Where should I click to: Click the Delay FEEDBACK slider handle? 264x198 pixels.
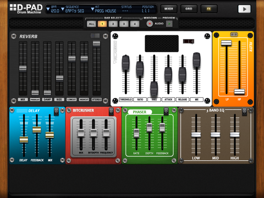(37, 129)
